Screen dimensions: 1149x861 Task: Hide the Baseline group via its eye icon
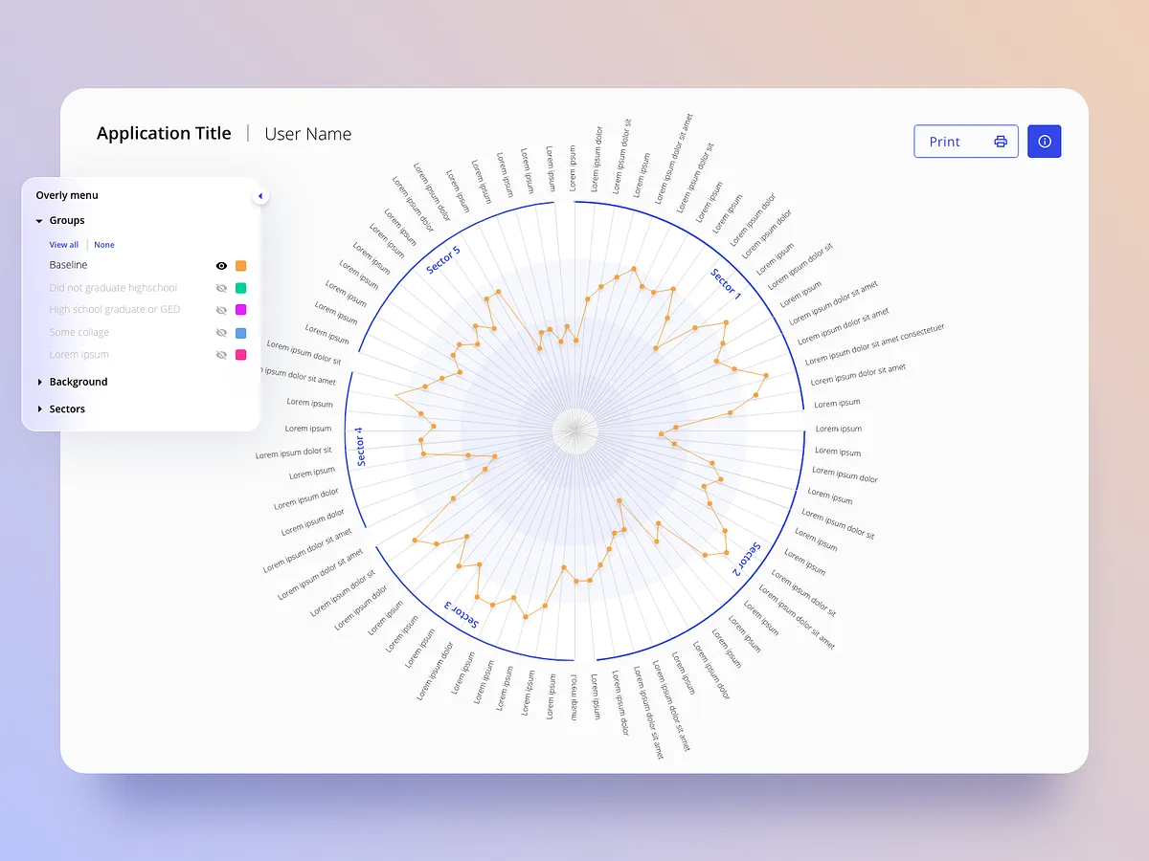pyautogui.click(x=220, y=265)
